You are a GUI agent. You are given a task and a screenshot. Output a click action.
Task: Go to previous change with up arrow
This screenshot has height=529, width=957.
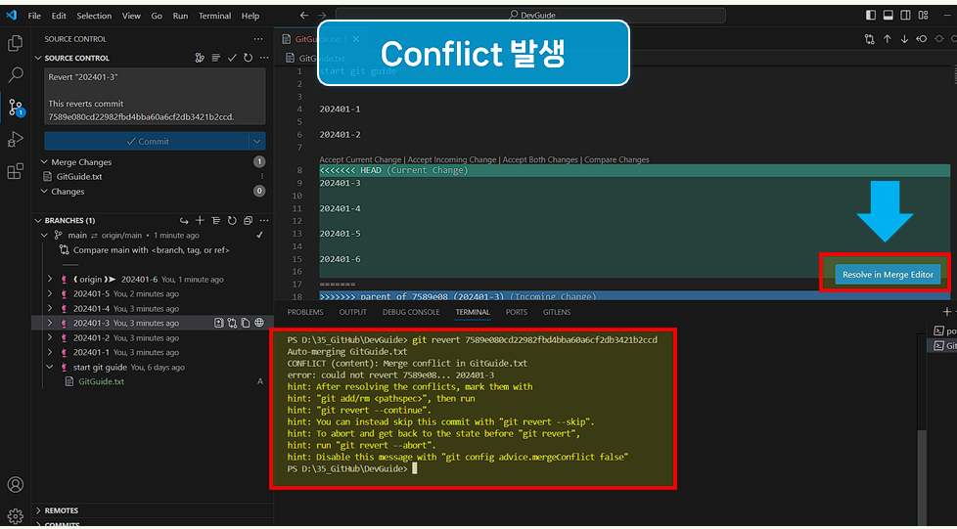click(x=887, y=39)
